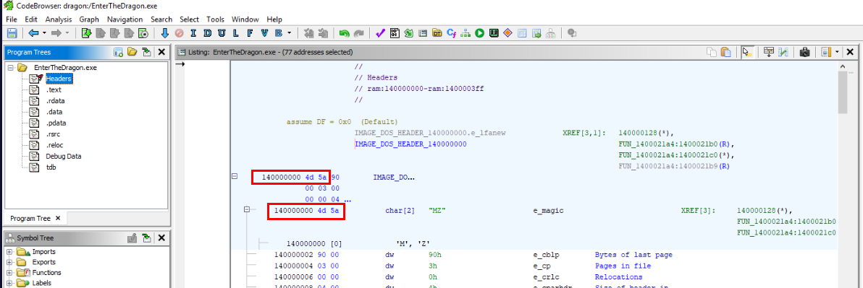Click the snapshot camera icon in Listing

(804, 52)
